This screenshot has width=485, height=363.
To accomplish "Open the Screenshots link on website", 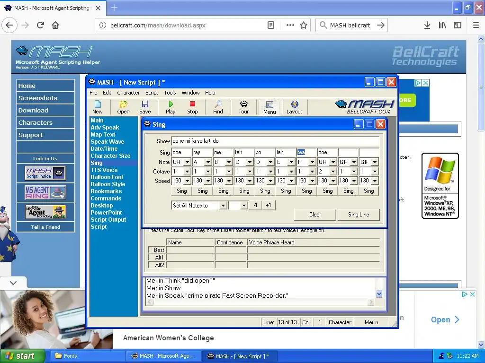I will (45, 98).
